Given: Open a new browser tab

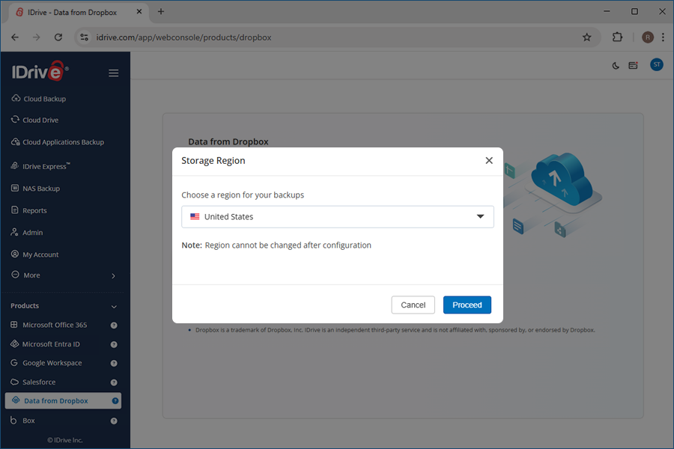Looking at the screenshot, I should pyautogui.click(x=161, y=12).
